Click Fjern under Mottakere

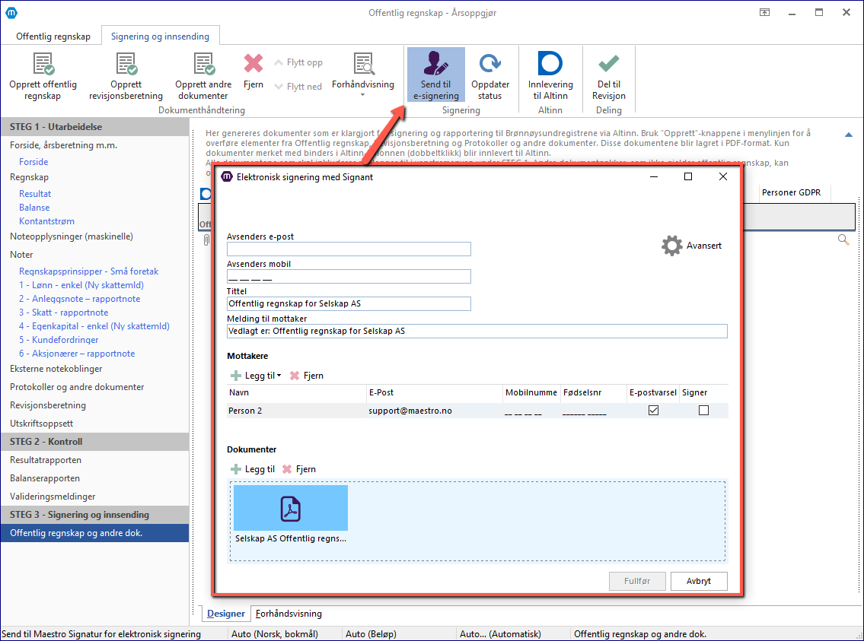tap(306, 376)
